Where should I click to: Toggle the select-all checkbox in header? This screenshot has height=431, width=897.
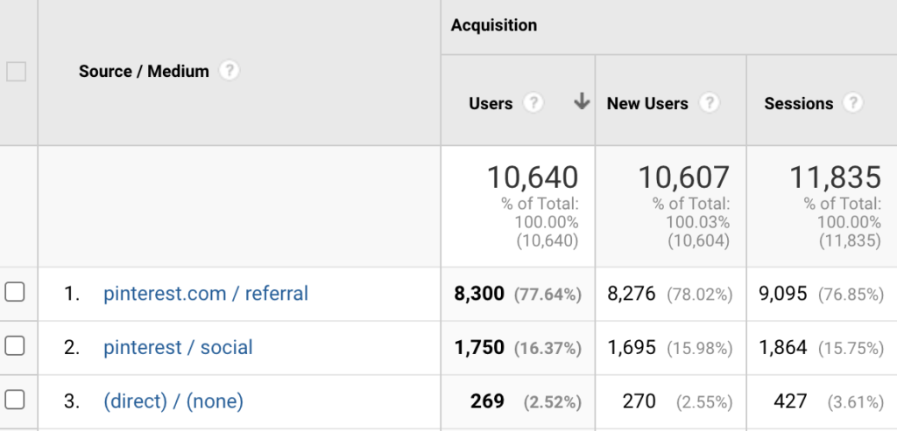pos(16,71)
